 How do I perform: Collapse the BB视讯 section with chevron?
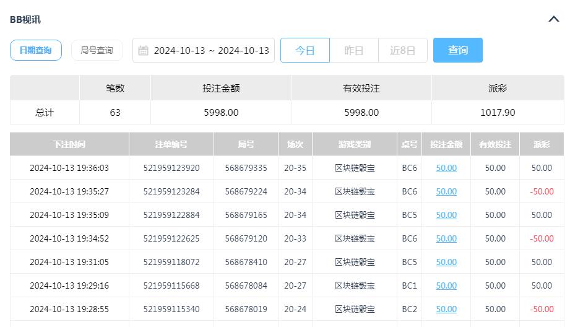pos(554,19)
